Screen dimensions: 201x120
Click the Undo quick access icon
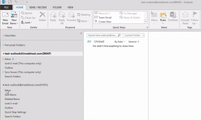pos(16,2)
